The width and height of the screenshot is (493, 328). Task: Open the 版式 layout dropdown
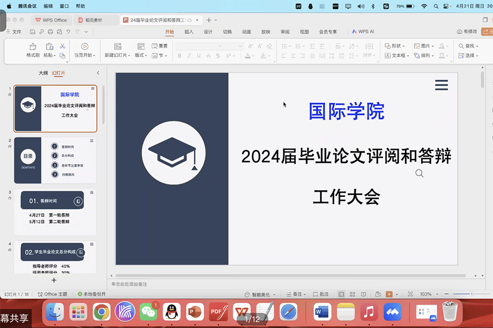(141, 56)
